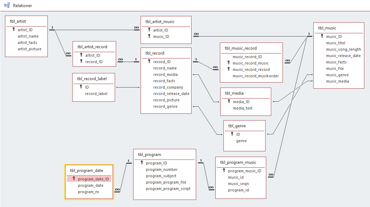This screenshot has width=370, height=207.
Task: Click key icon beside music_ID in tbl_artist_music
Action: tap(149, 36)
